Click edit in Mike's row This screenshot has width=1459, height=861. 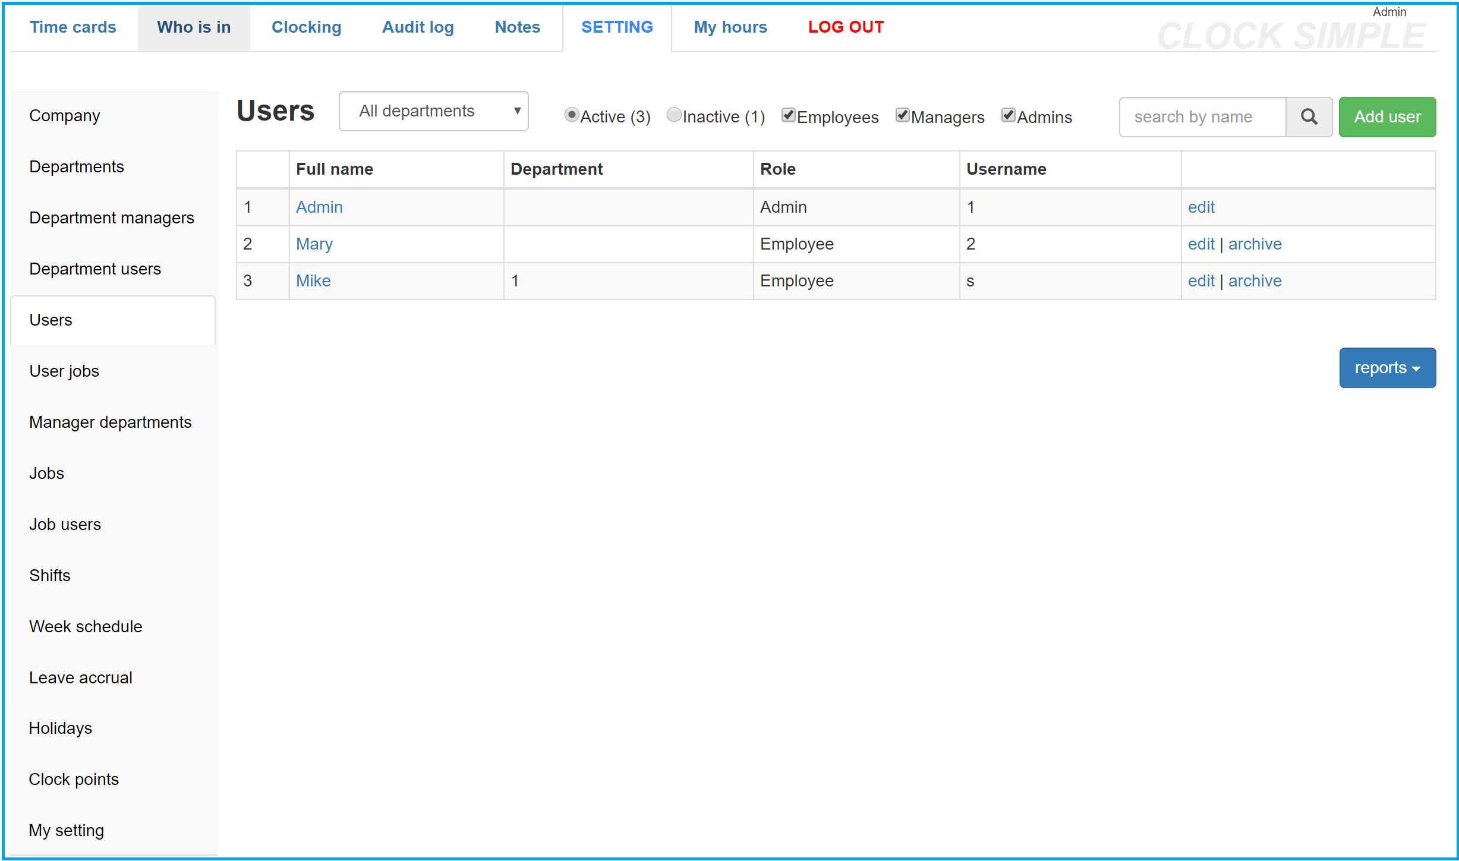pyautogui.click(x=1201, y=281)
